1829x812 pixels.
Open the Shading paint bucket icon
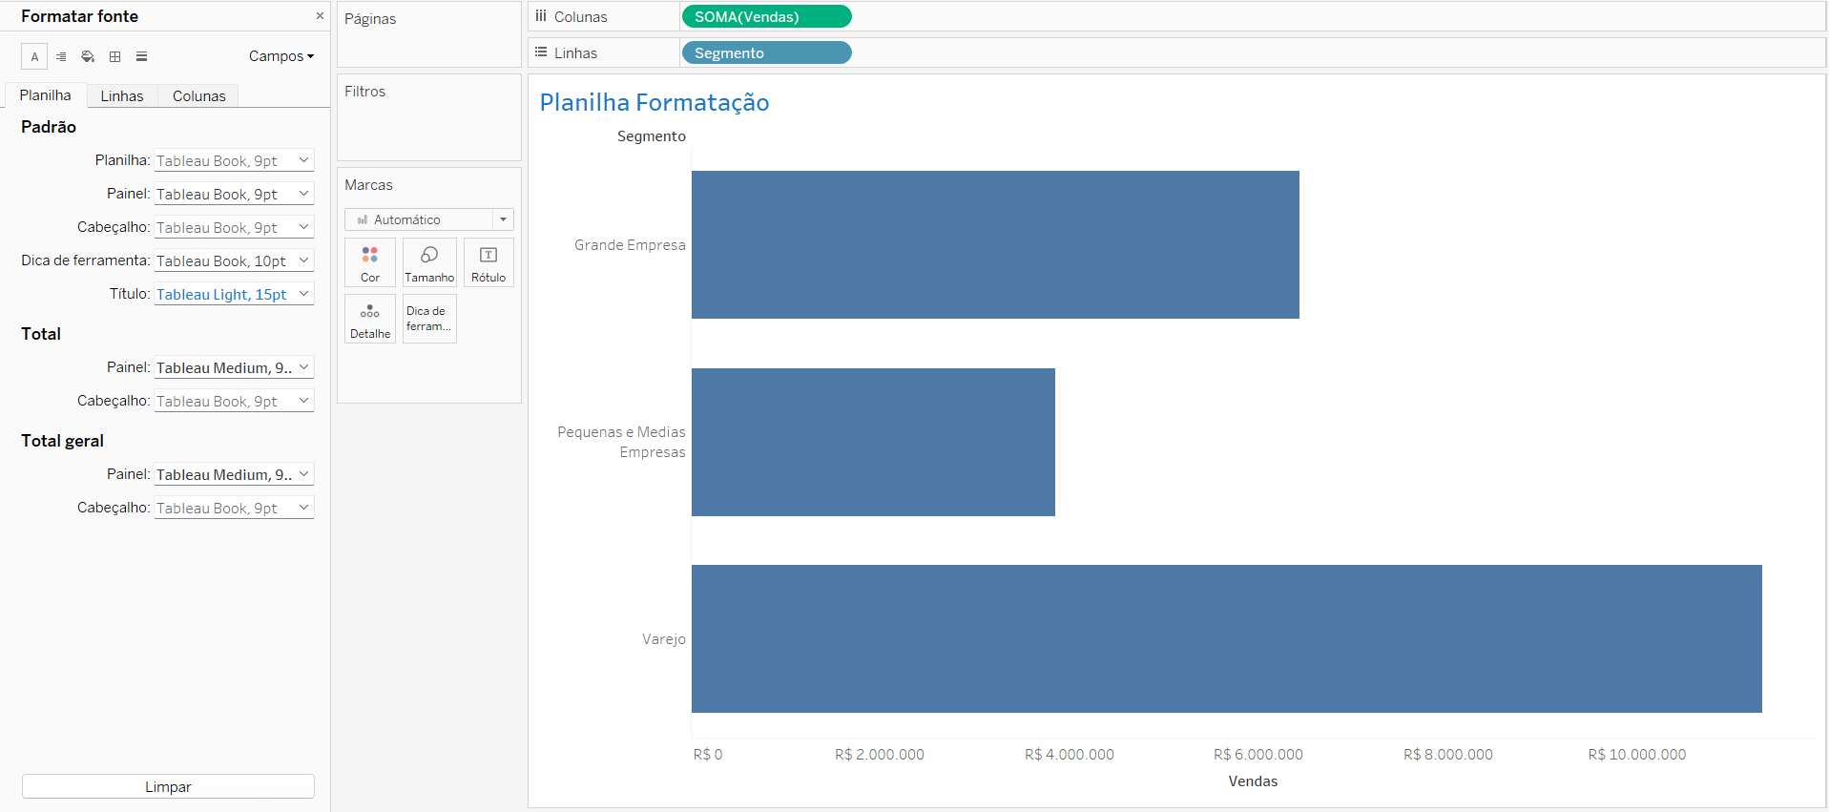coord(88,56)
